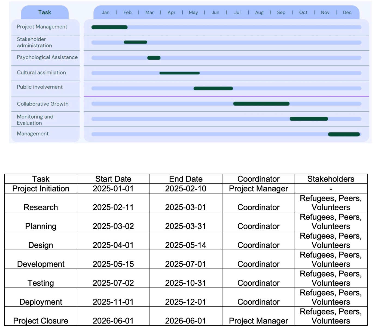This screenshot has width=375, height=330.
Task: Click end date 2025-07-01
Action: coord(186,264)
